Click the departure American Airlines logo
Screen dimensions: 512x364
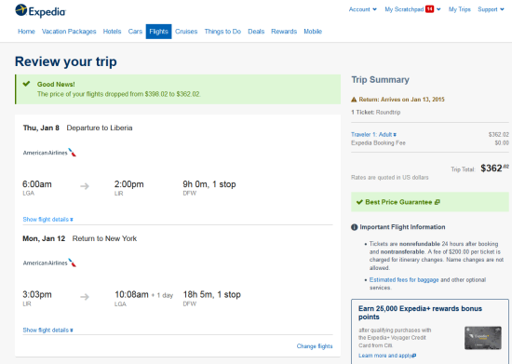pos(49,153)
